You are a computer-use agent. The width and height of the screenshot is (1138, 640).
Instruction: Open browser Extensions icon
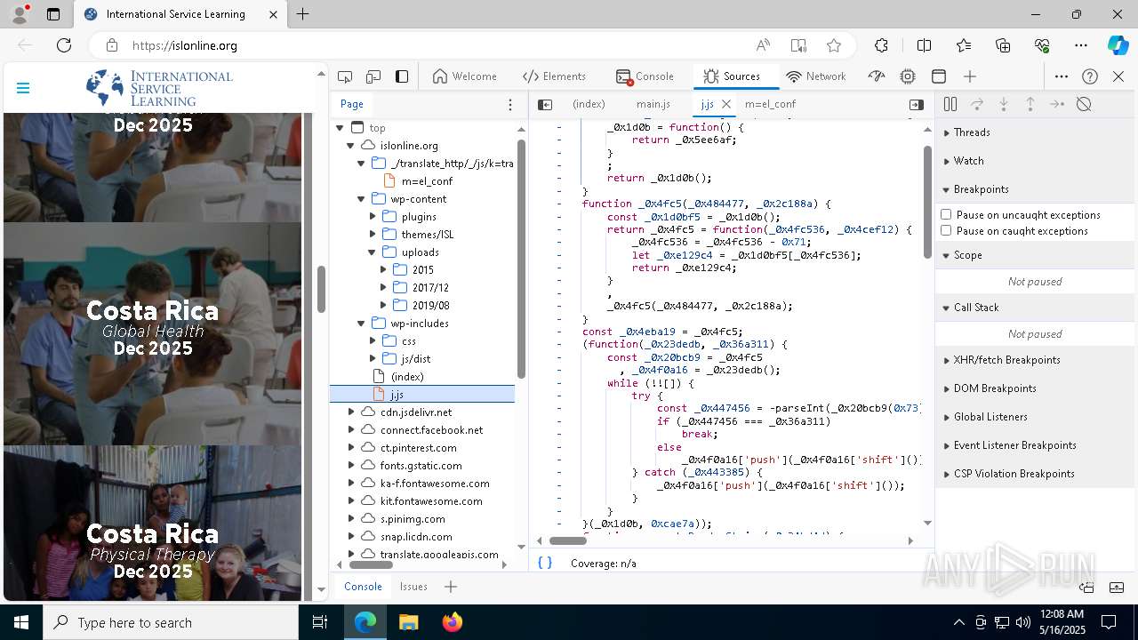(x=881, y=45)
